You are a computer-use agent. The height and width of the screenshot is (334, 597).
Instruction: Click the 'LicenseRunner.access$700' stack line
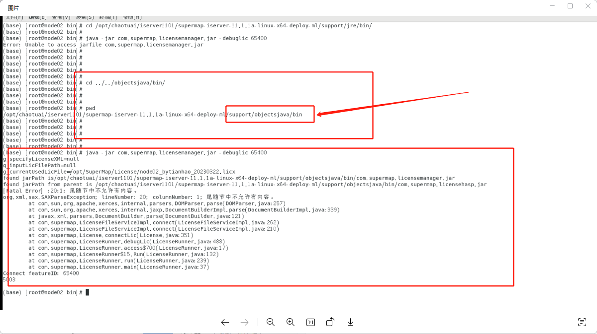click(128, 248)
